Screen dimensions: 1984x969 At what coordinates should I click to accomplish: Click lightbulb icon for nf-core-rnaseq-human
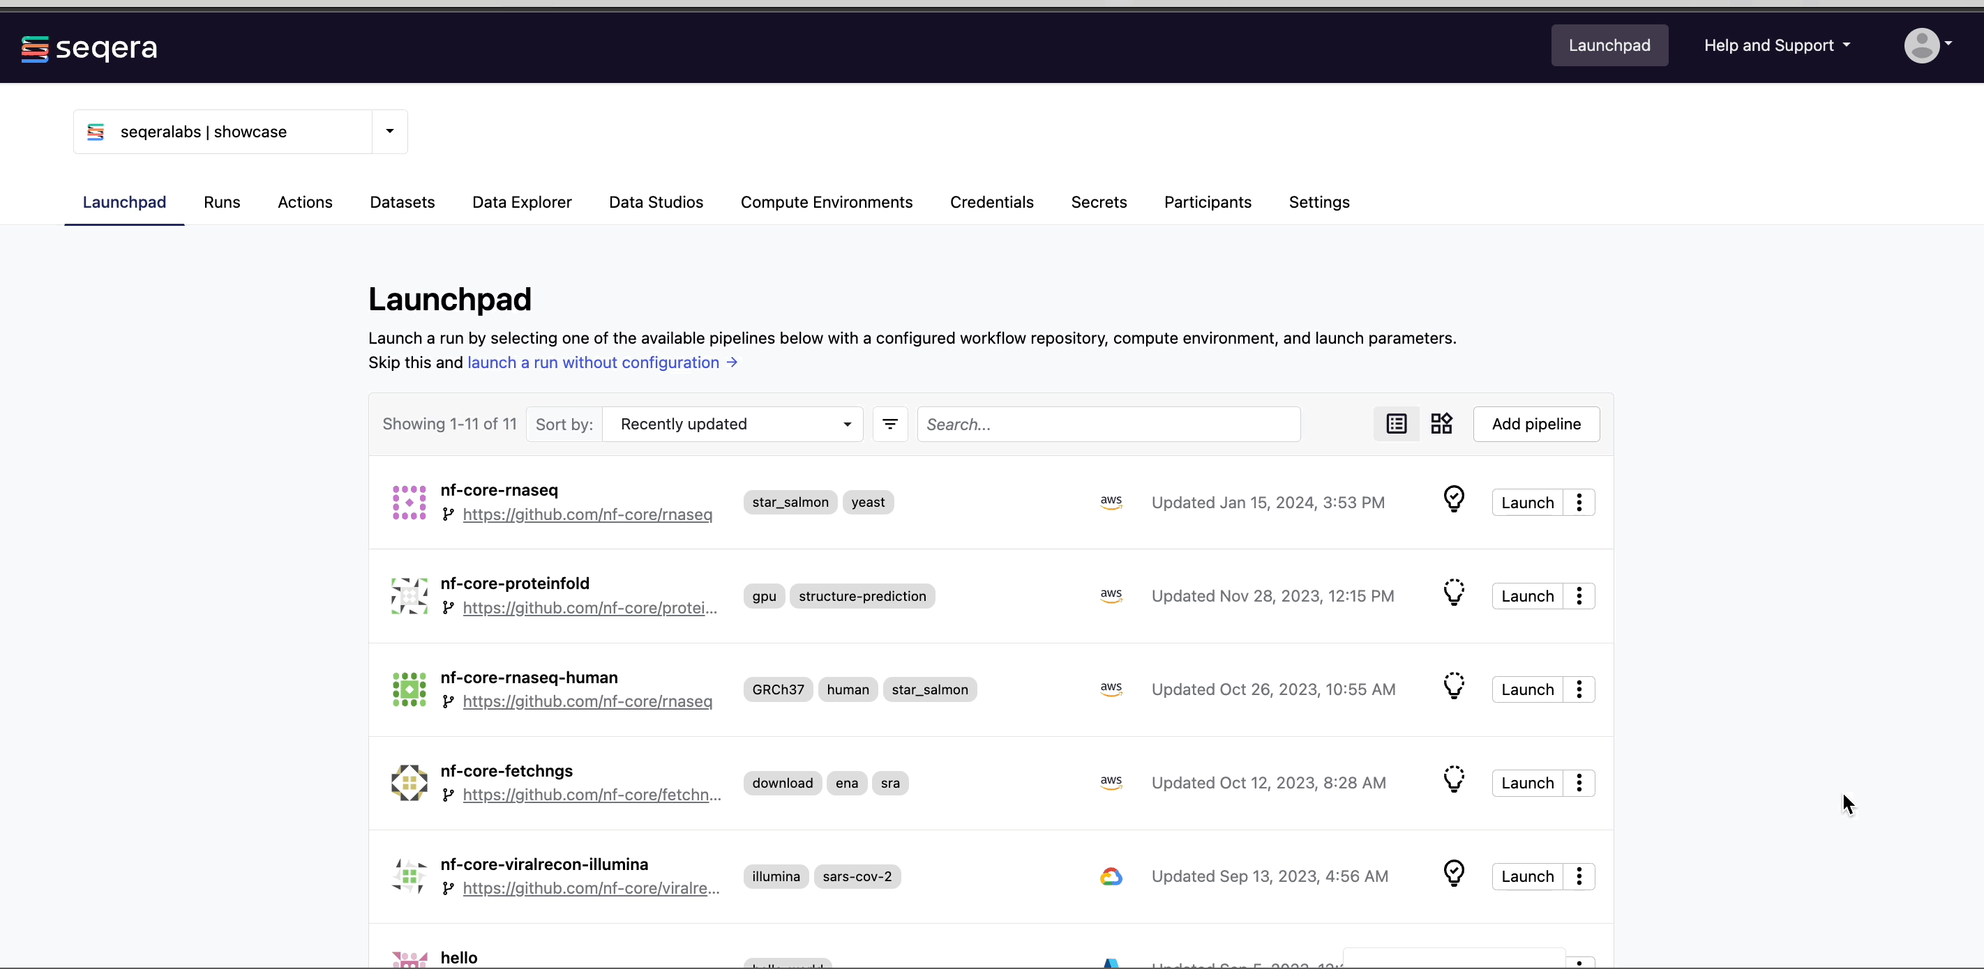(x=1453, y=686)
